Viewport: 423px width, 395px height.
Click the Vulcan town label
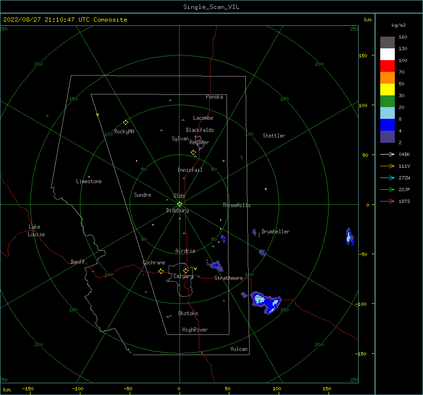click(239, 349)
